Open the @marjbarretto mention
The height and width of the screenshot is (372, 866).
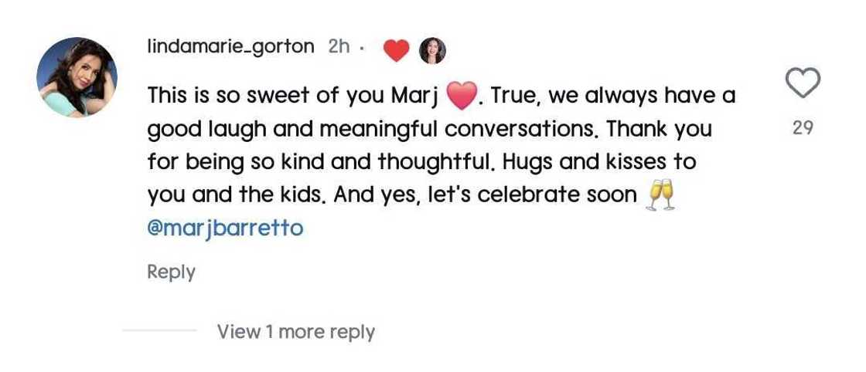click(225, 229)
